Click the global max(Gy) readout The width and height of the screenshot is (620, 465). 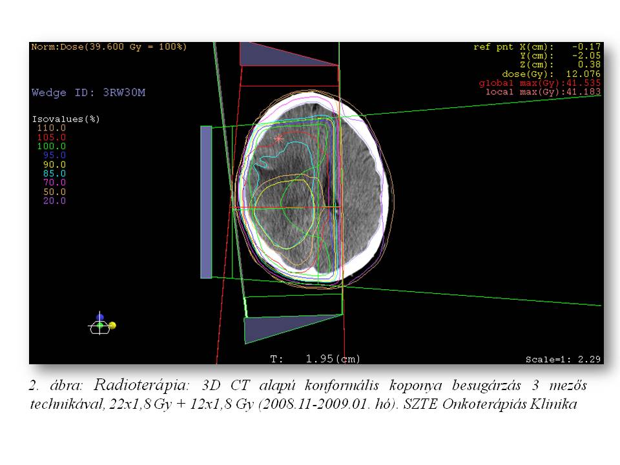tap(539, 83)
